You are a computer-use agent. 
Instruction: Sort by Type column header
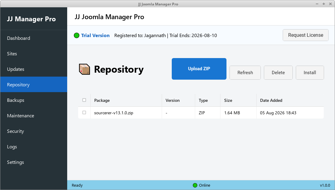pos(207,100)
